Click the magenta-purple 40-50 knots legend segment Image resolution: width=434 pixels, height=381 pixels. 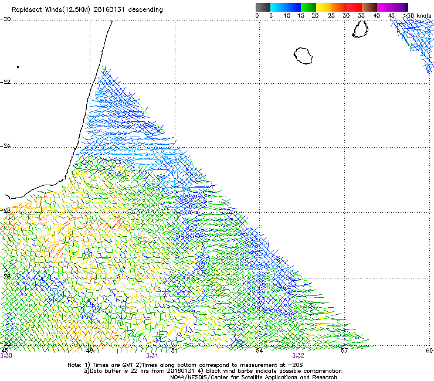(x=392, y=7)
